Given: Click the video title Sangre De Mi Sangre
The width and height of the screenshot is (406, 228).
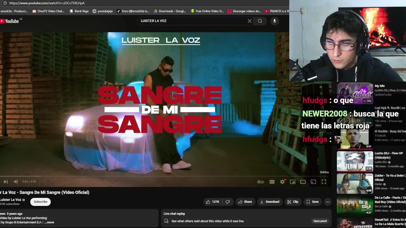Looking at the screenshot, I should (45, 192).
